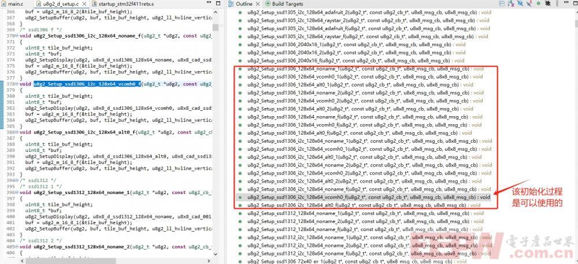
Task: Click icon of u8g2_Setup_ssd1306_128x64_noname_2 outline item
Action: pyautogui.click(x=240, y=93)
